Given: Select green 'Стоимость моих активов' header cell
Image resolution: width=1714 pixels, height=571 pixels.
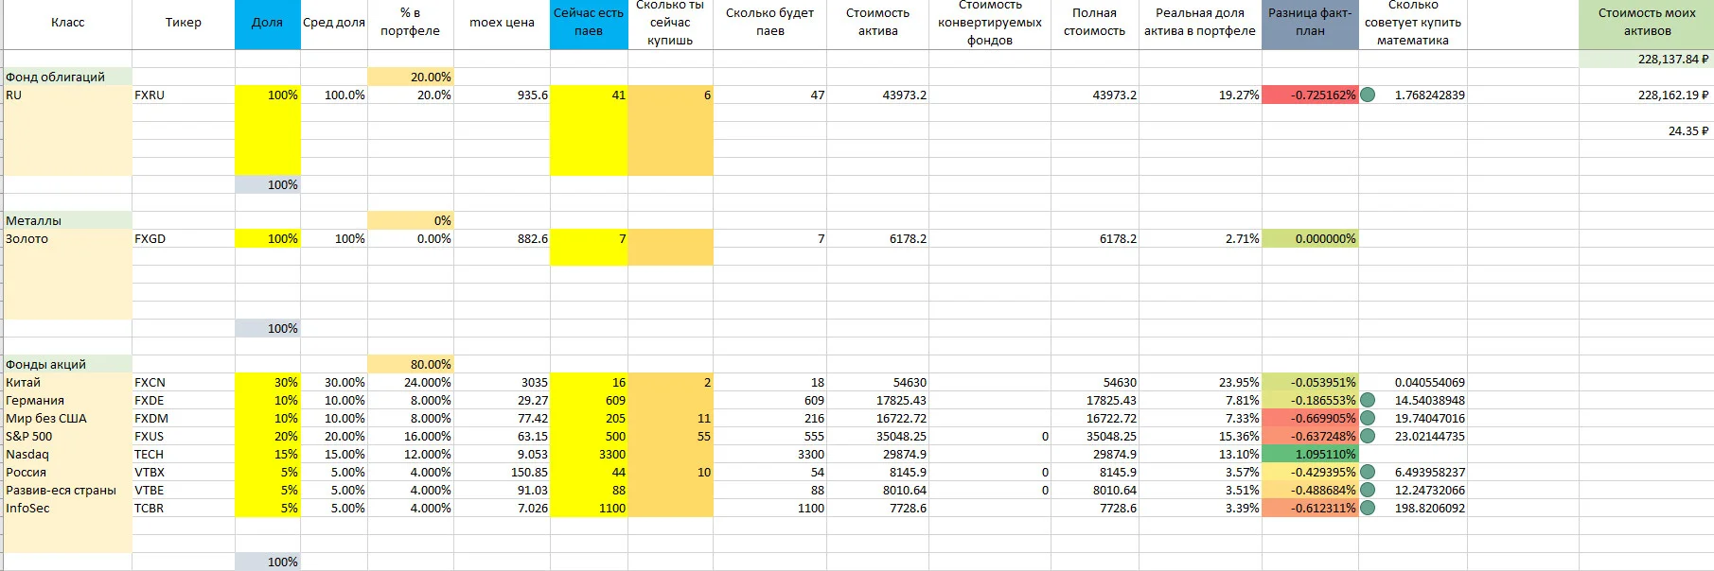Looking at the screenshot, I should coord(1647,25).
